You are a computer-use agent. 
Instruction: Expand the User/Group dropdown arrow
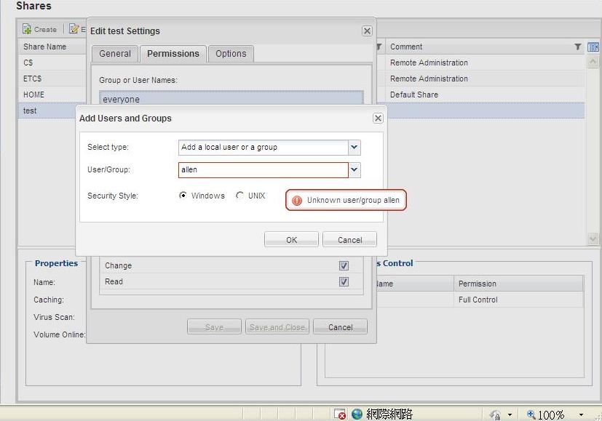pos(355,169)
